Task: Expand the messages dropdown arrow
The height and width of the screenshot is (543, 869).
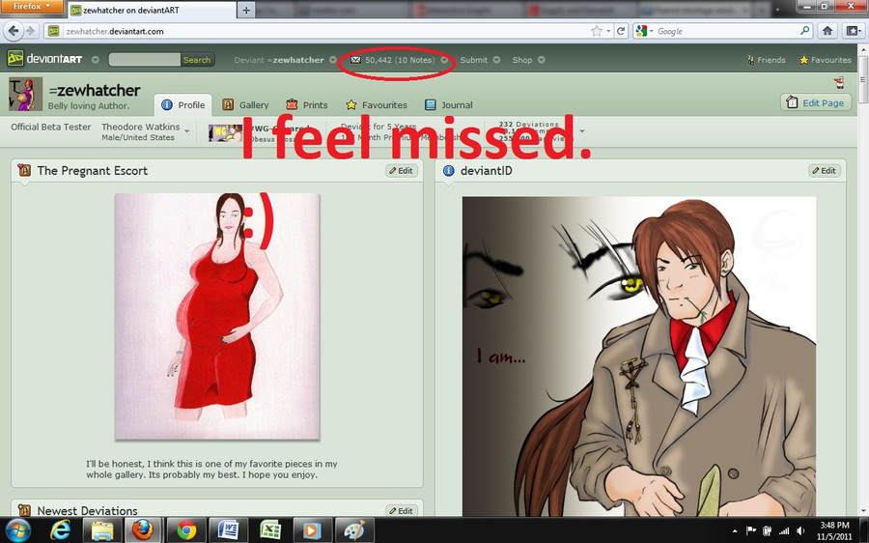Action: click(x=444, y=60)
